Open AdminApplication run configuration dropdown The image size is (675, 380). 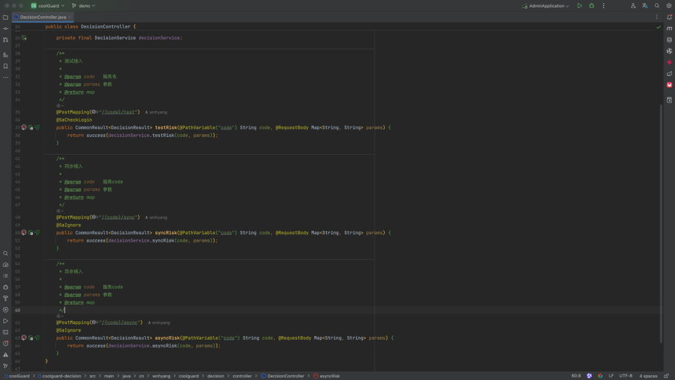tap(545, 5)
